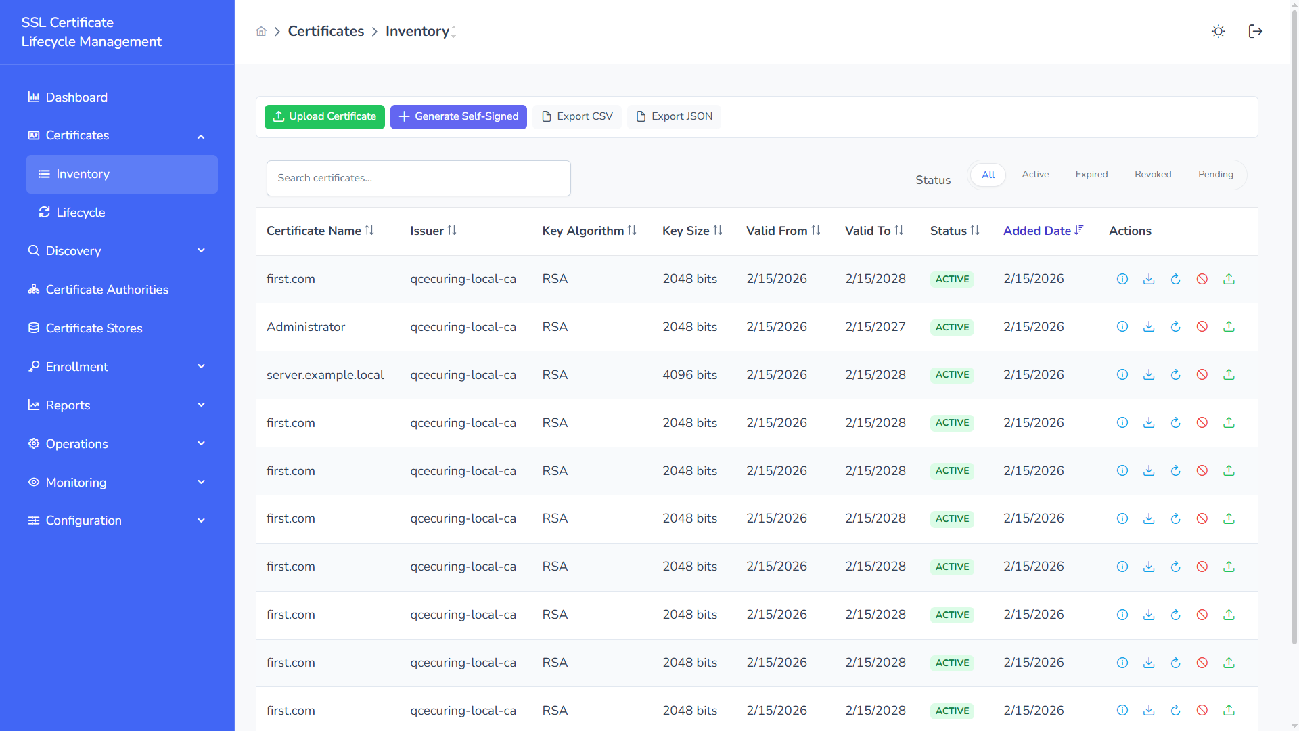The image size is (1299, 731).
Task: Expand the Monitoring section in the sidebar
Action: click(76, 483)
